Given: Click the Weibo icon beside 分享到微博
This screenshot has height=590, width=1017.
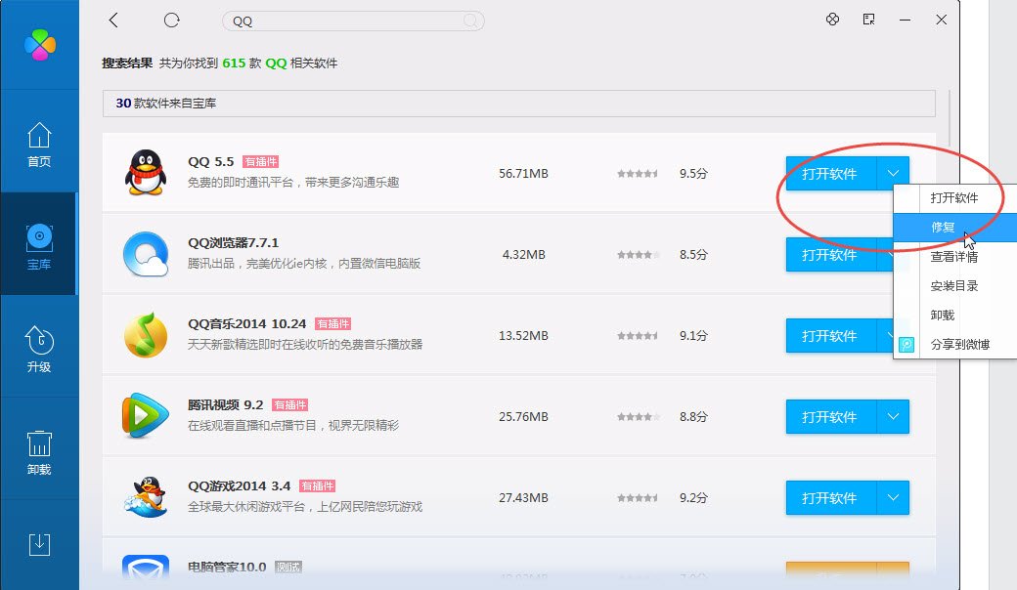Looking at the screenshot, I should (x=905, y=345).
